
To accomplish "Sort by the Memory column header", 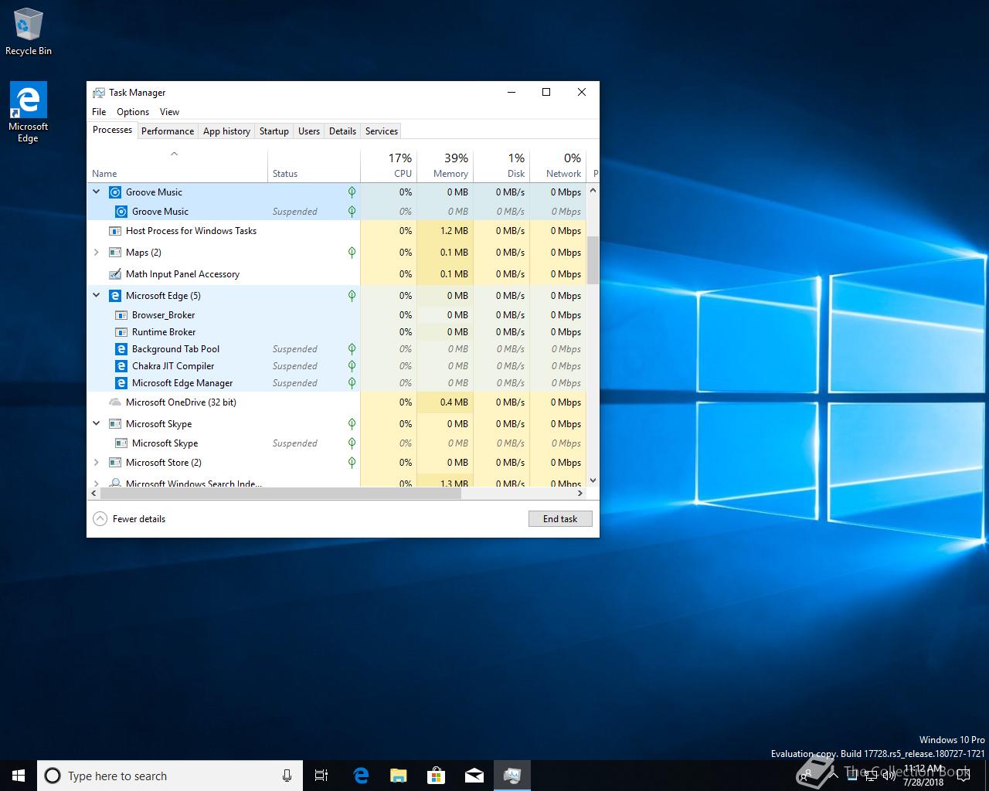I will (x=445, y=165).
